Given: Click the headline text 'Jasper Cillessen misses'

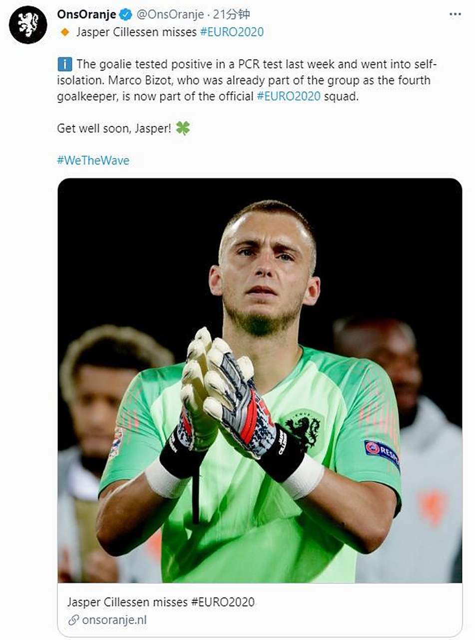Looking at the screenshot, I should click(136, 32).
